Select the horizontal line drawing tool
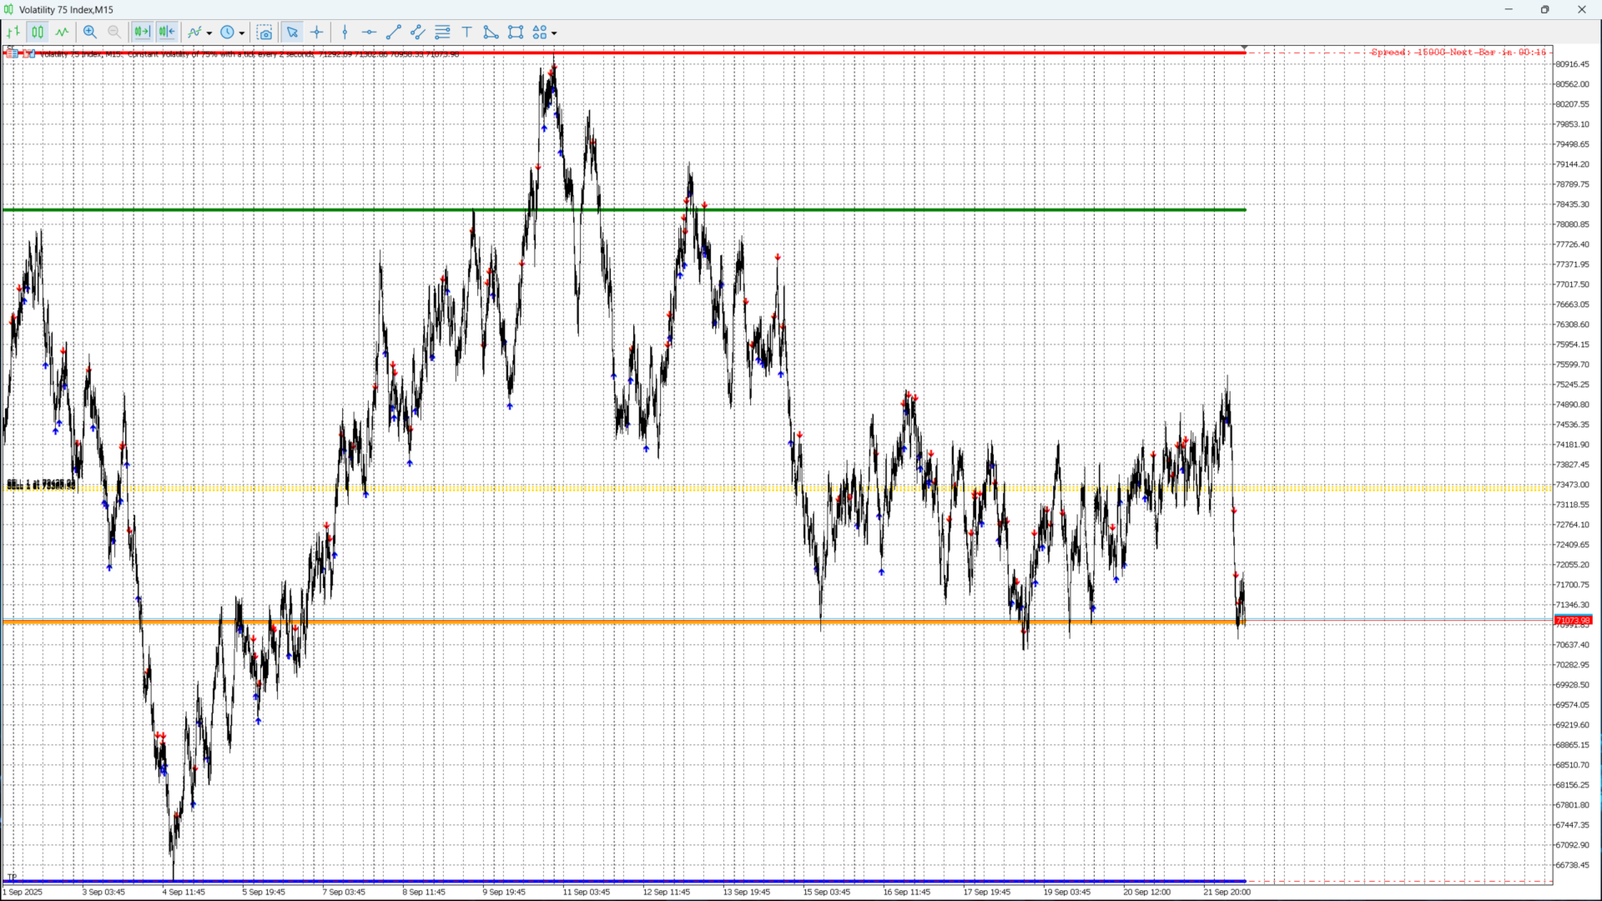Screen dimensions: 1602x901 [369, 33]
